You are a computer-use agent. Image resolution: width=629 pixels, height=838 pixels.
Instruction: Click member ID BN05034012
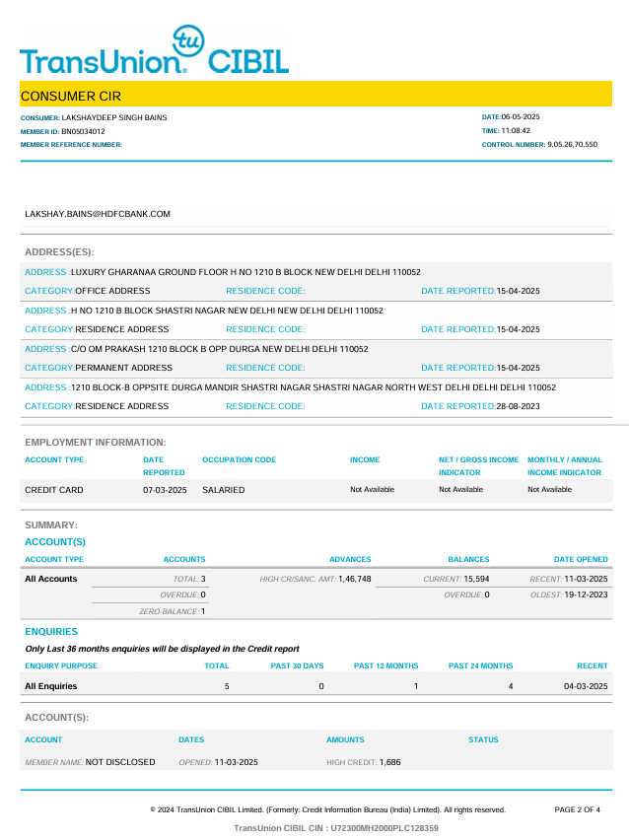tap(83, 131)
